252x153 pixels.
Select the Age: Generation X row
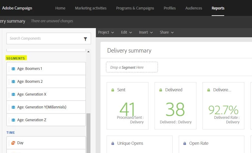click(46, 94)
